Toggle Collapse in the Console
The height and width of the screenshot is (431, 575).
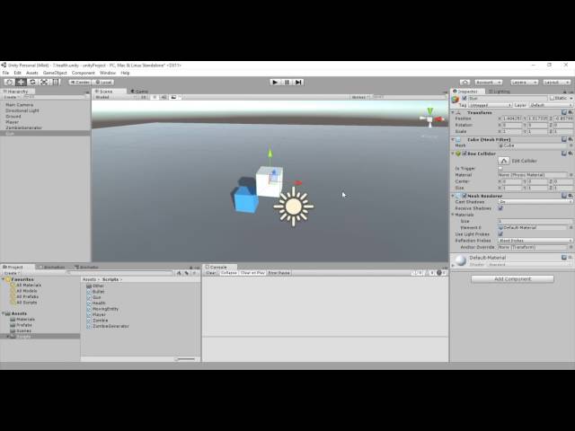(x=229, y=273)
